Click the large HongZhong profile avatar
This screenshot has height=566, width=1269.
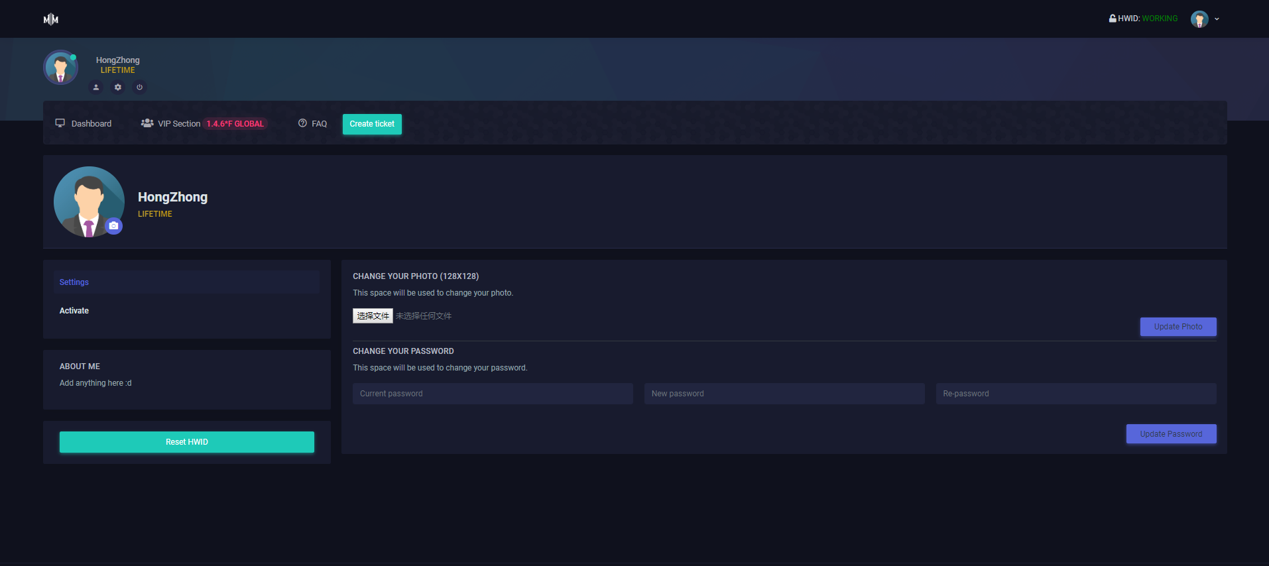click(x=89, y=201)
